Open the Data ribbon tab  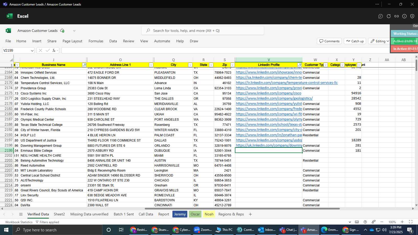(x=113, y=41)
